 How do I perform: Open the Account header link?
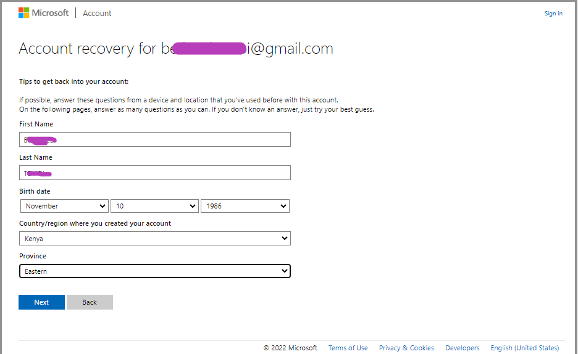pyautogui.click(x=97, y=13)
